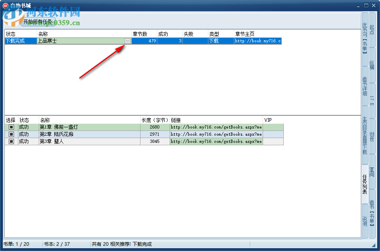Select chapter row 第1章 佛前一盏灯

144,127
